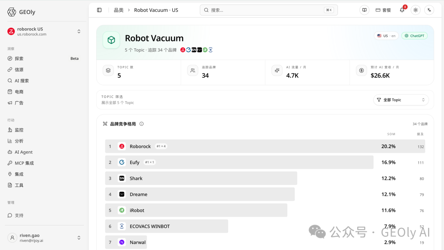Open notifications bell with red badge

point(402,9)
